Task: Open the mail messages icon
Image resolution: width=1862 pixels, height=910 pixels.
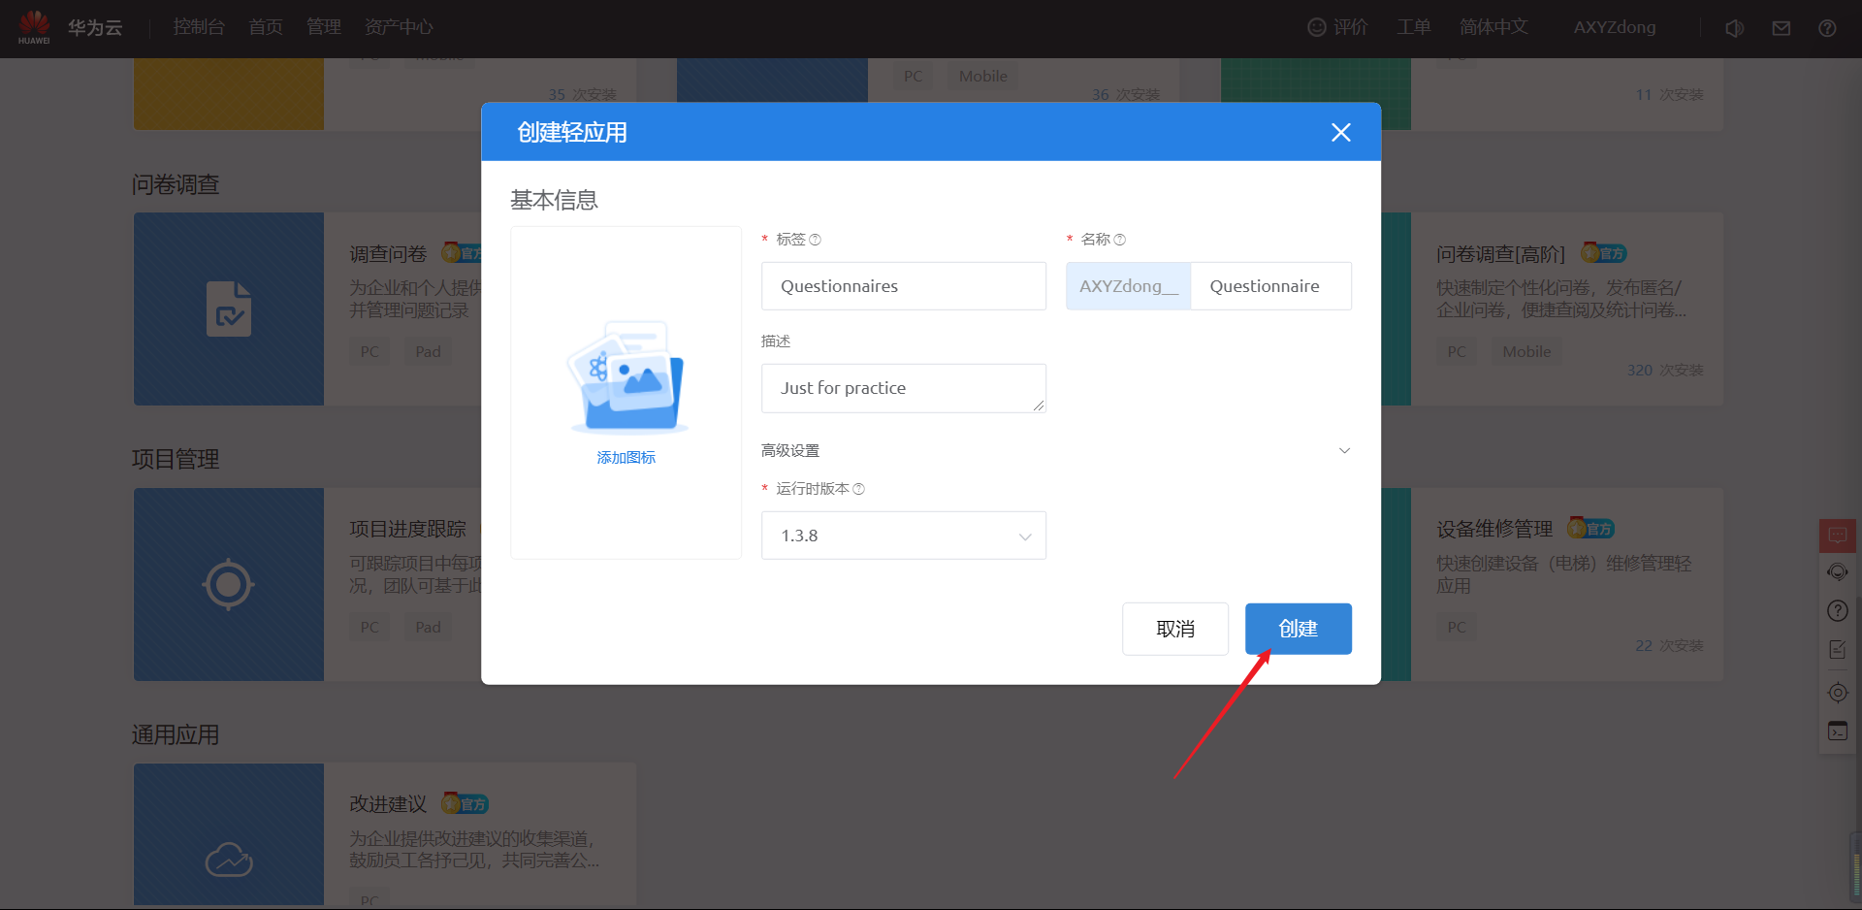Action: pyautogui.click(x=1782, y=28)
